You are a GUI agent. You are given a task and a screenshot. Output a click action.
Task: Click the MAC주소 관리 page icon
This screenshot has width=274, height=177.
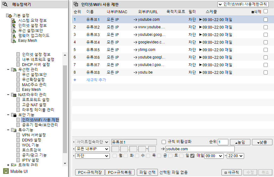click(18, 85)
